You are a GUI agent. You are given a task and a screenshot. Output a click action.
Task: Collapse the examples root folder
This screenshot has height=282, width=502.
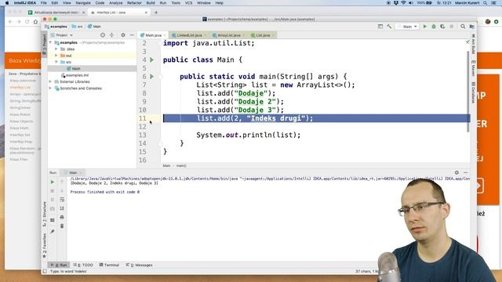tap(50, 42)
